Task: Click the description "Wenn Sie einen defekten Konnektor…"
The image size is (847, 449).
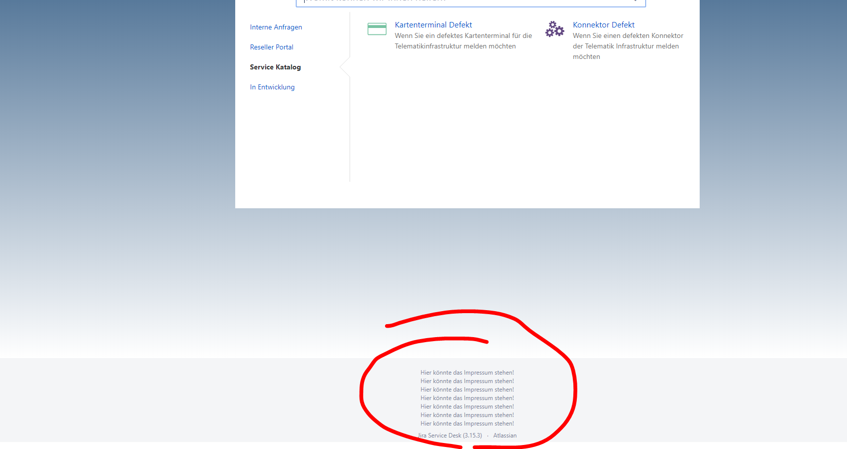Action: pos(628,46)
